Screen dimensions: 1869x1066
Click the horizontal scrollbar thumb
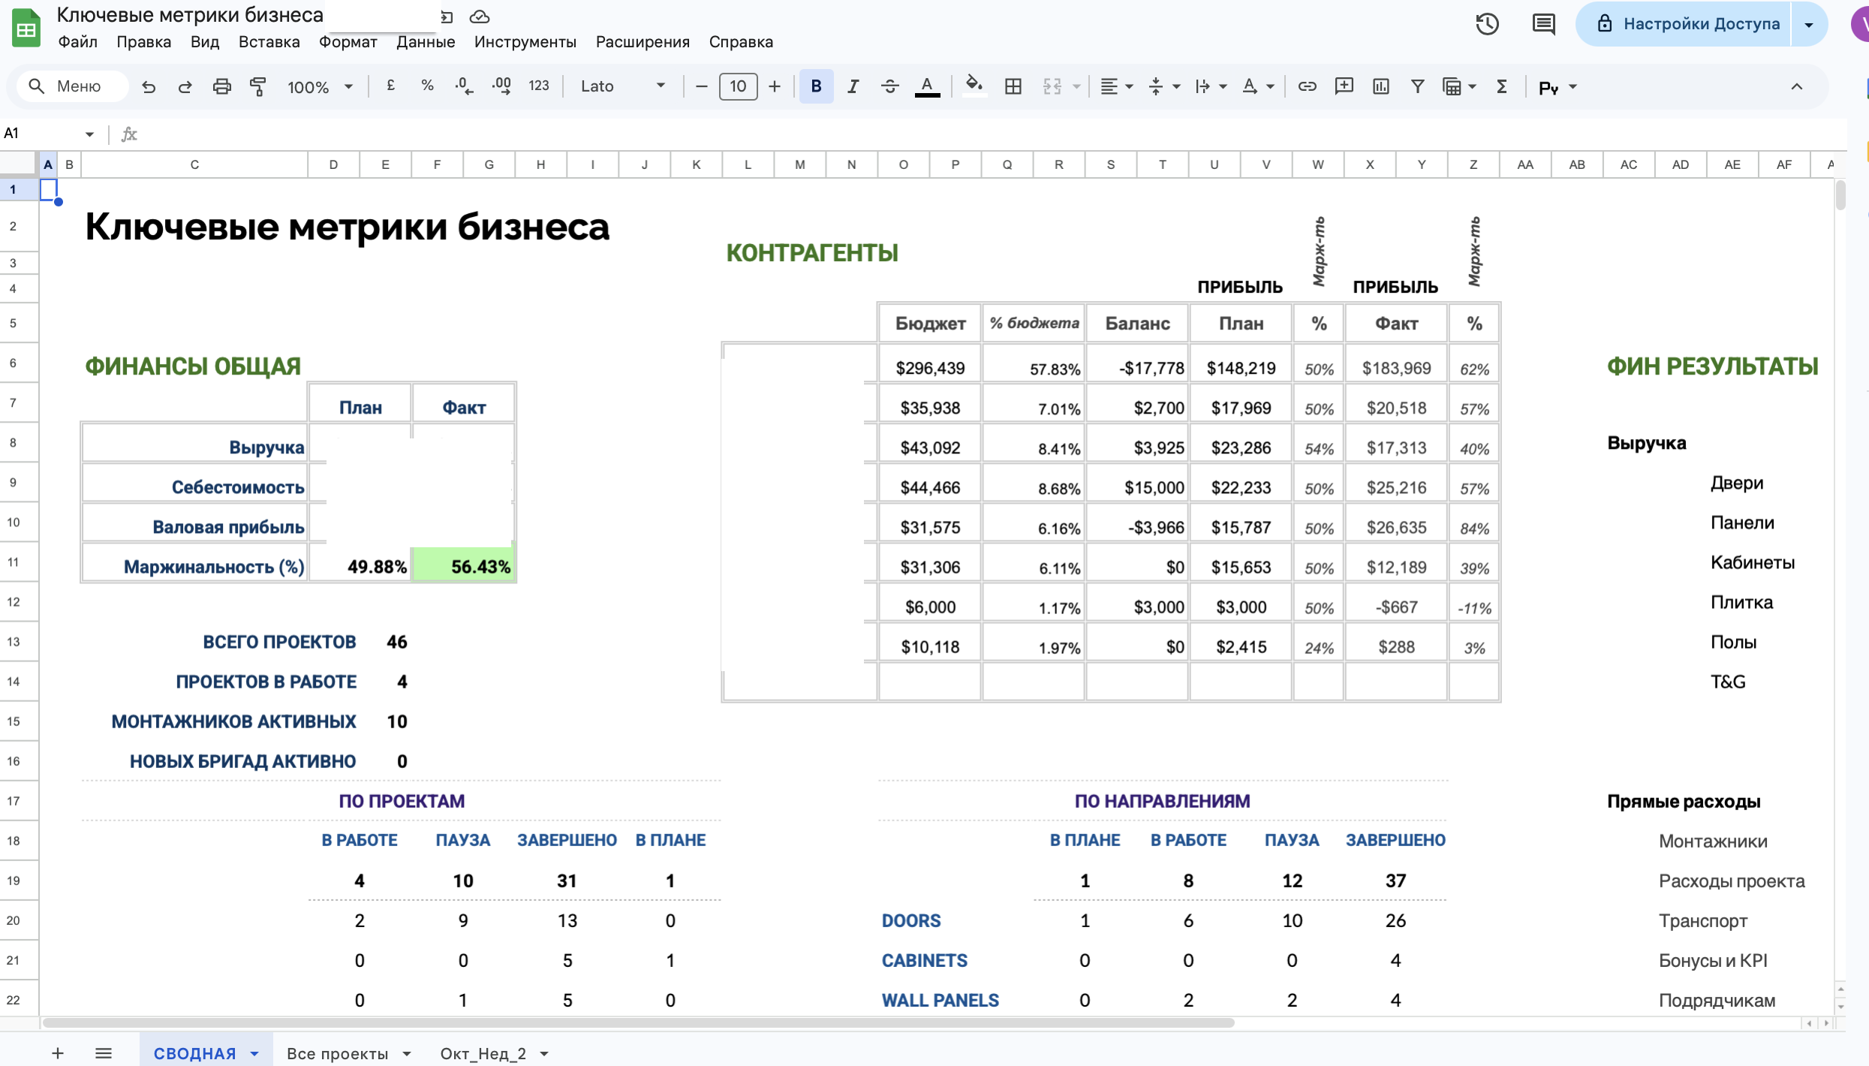coord(638,1023)
